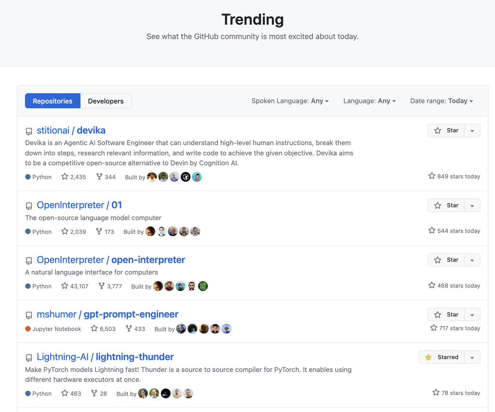Image resolution: width=495 pixels, height=412 pixels.
Task: Click the 78 stars today text
Action: pyautogui.click(x=456, y=393)
